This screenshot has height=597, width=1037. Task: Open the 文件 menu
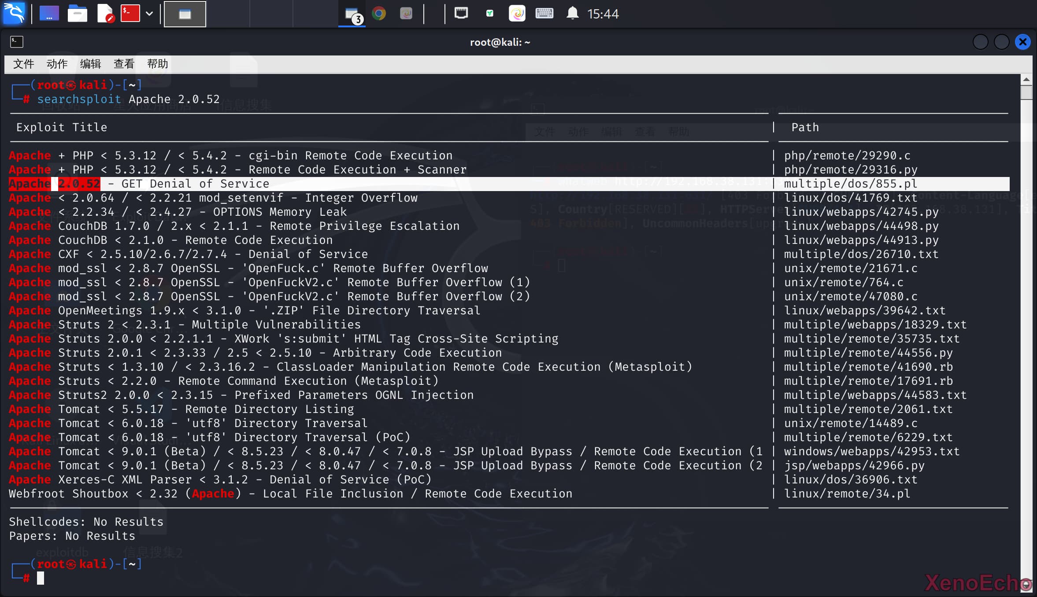point(23,64)
